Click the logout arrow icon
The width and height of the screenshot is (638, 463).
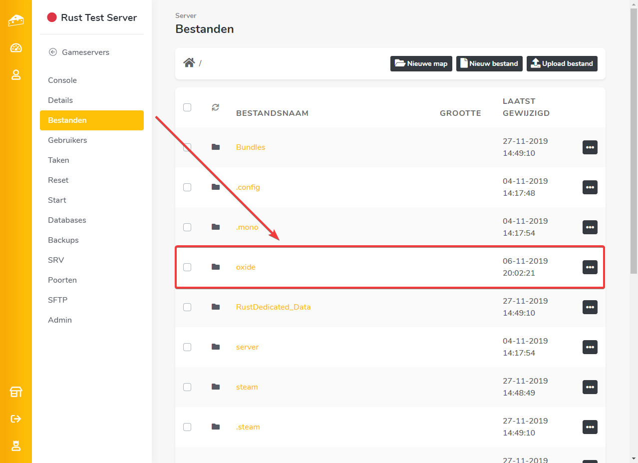[16, 419]
